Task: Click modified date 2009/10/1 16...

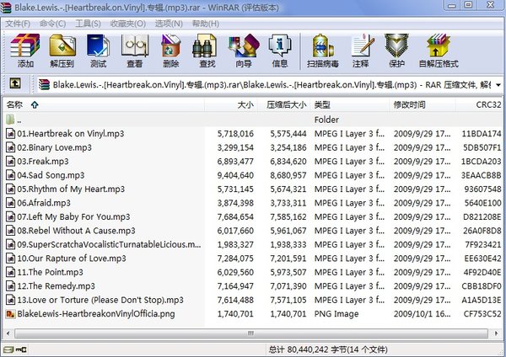Action: tap(422, 314)
